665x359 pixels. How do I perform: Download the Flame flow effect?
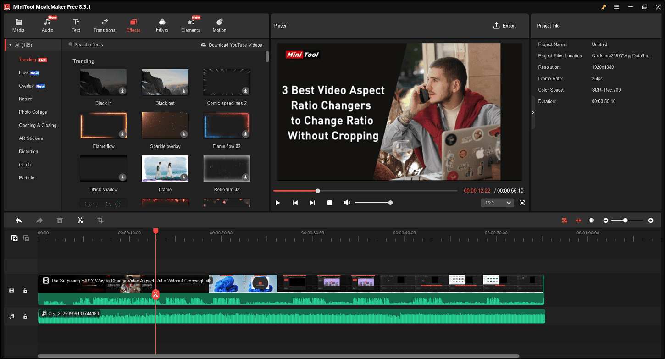[x=122, y=134]
